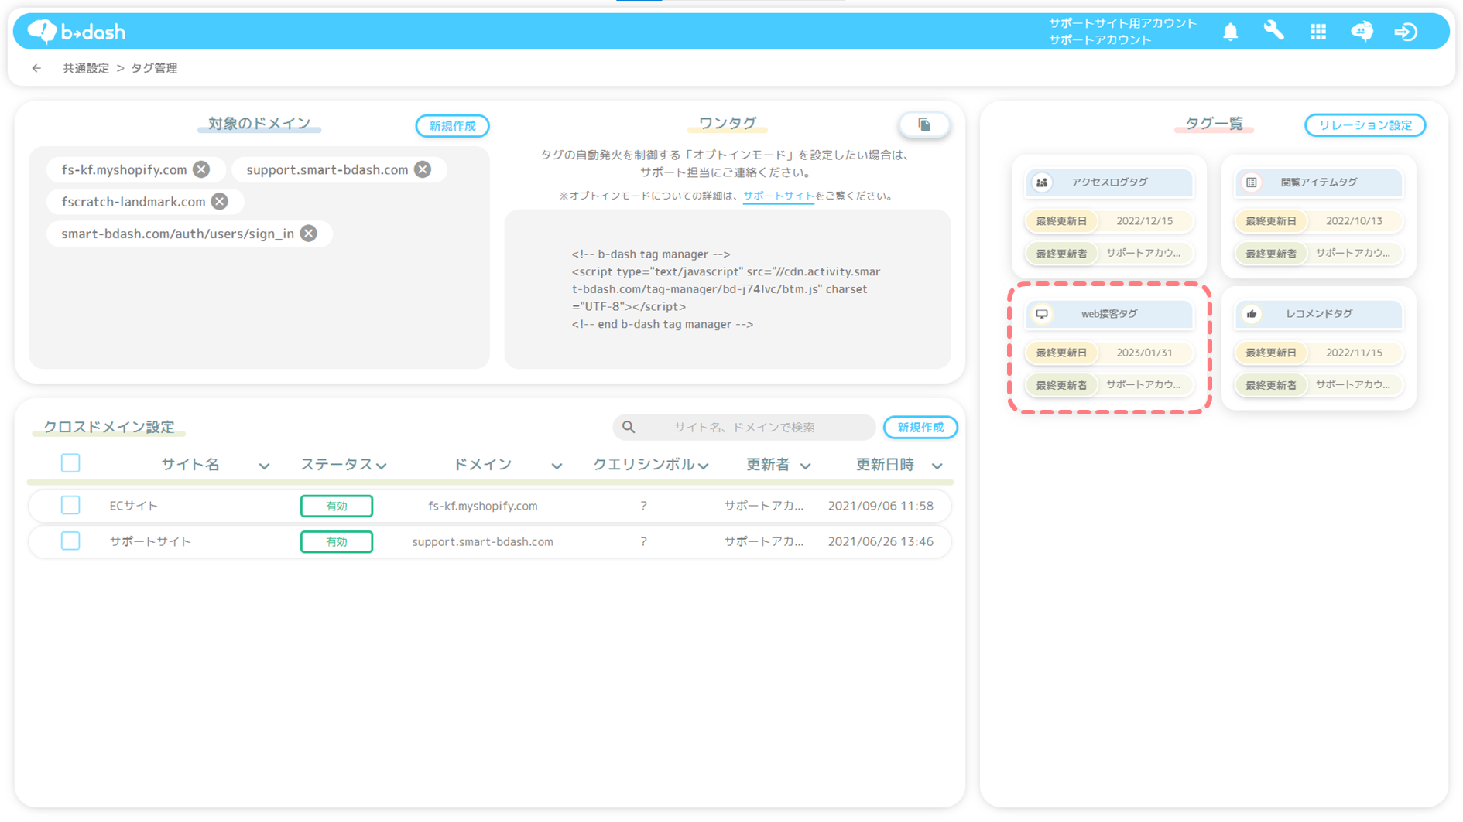Image resolution: width=1463 pixels, height=822 pixels.
Task: Click the 2021/06/26 13:46 timestamp
Action: pyautogui.click(x=881, y=541)
